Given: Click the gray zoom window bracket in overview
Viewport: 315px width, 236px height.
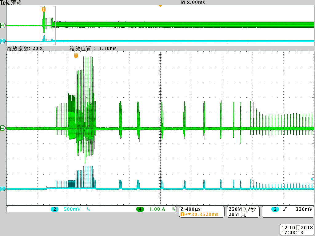Looking at the screenshot, I should coord(48,26).
